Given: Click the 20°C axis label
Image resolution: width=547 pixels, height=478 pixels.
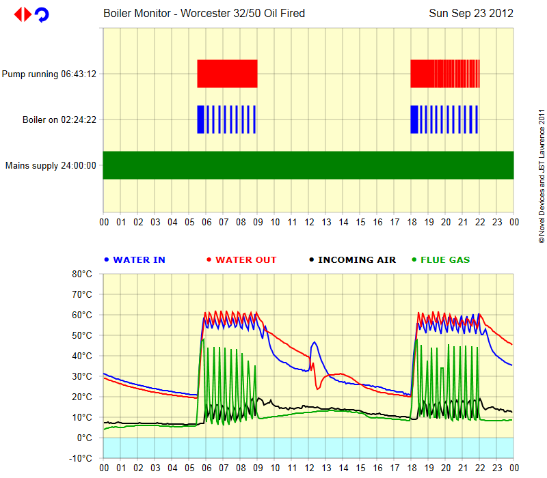Looking at the screenshot, I should click(82, 397).
